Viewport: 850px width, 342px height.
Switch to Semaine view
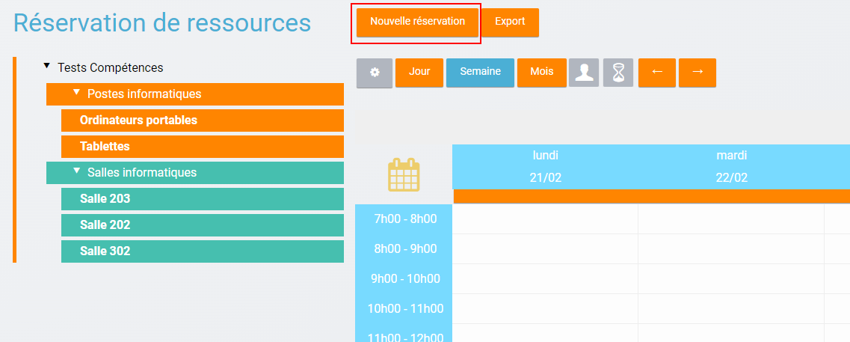[480, 73]
